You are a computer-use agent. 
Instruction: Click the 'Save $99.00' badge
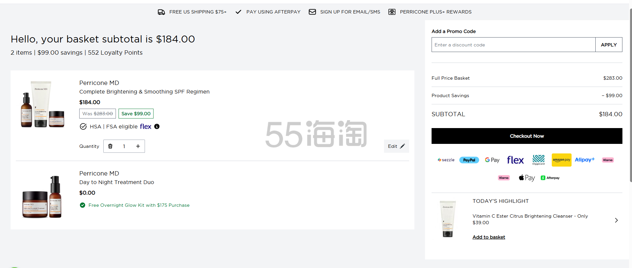coord(136,114)
